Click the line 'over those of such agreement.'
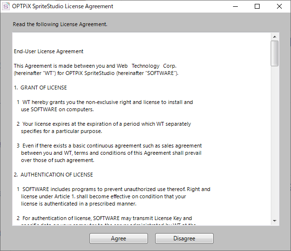291x251 pixels. tap(58, 160)
